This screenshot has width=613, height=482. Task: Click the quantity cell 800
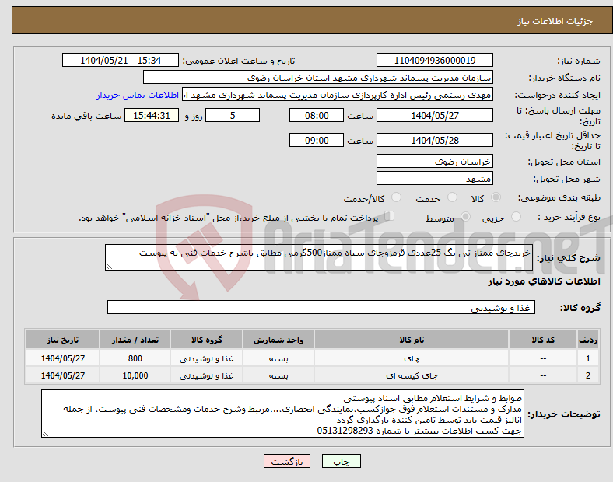tap(135, 358)
